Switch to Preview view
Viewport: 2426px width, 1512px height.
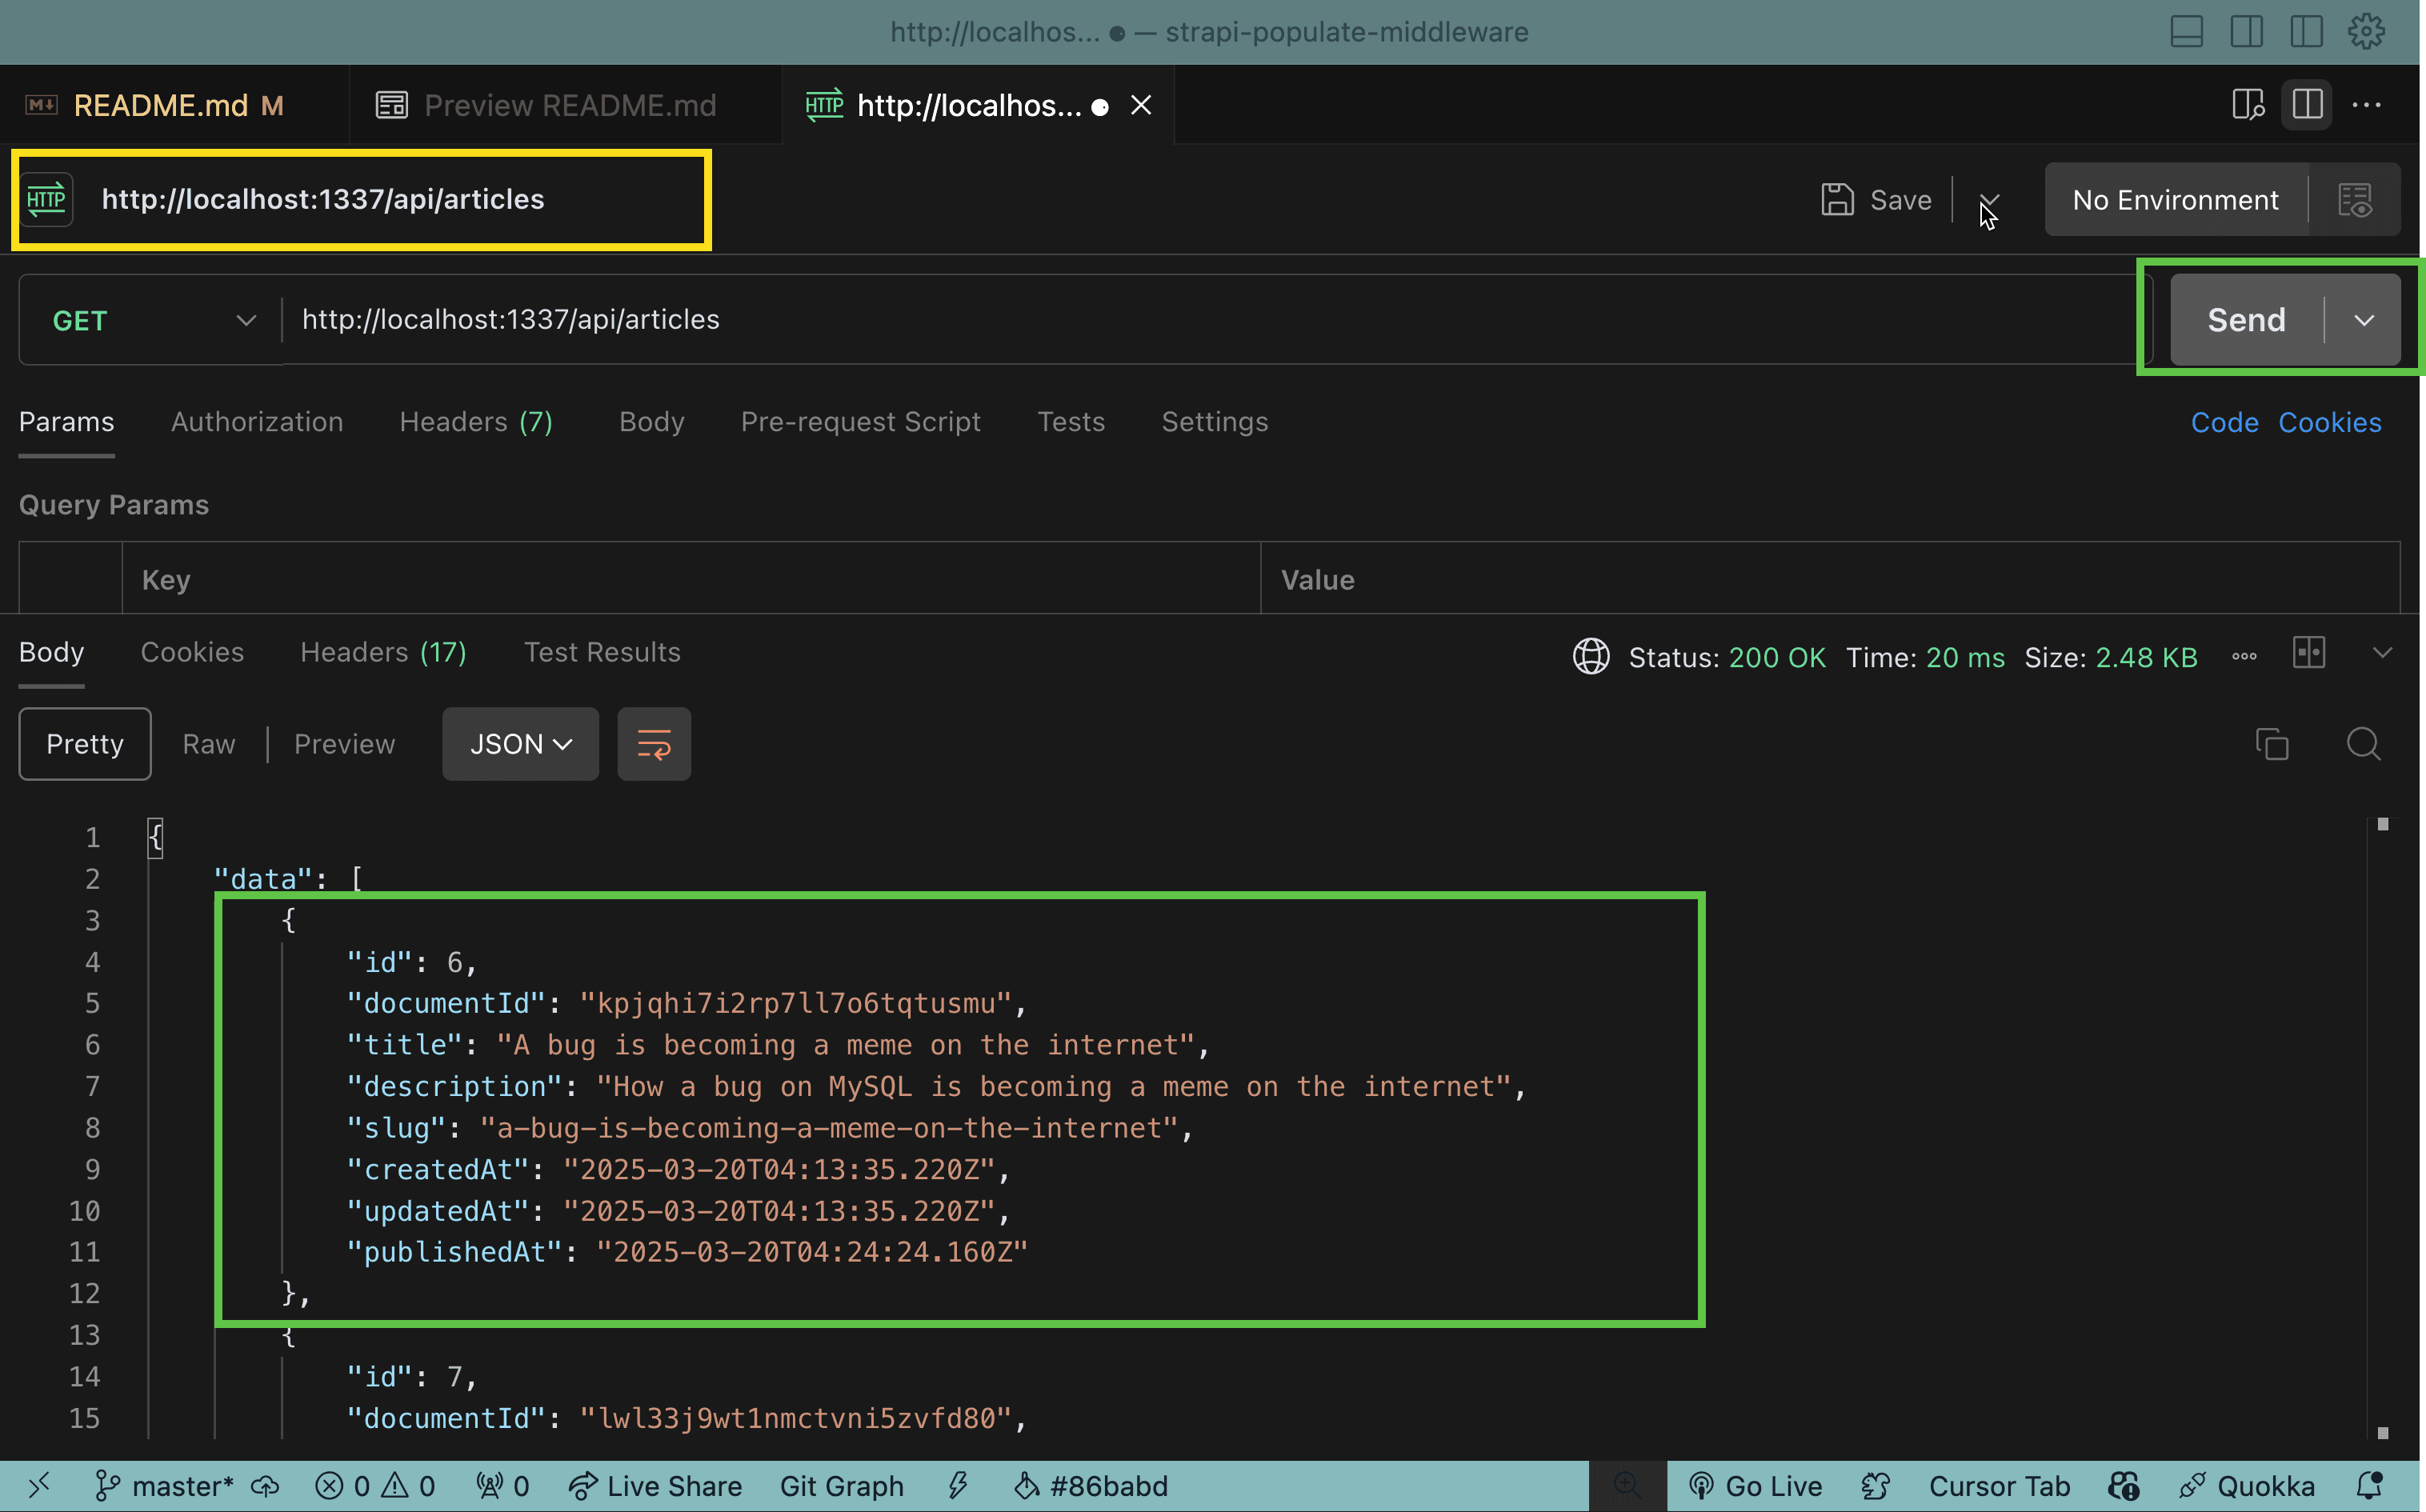[x=345, y=744]
